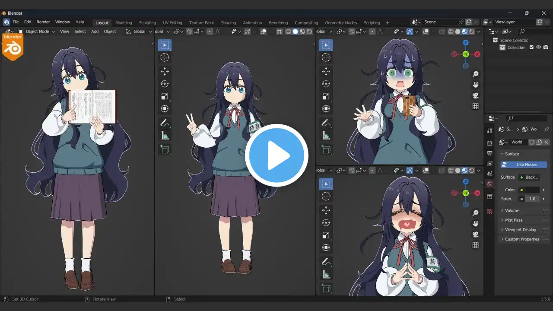
Task: Open the File menu
Action: point(16,22)
